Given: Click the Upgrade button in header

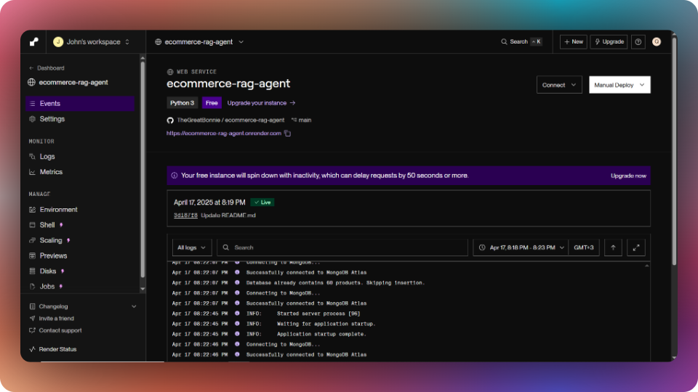Looking at the screenshot, I should click(609, 42).
